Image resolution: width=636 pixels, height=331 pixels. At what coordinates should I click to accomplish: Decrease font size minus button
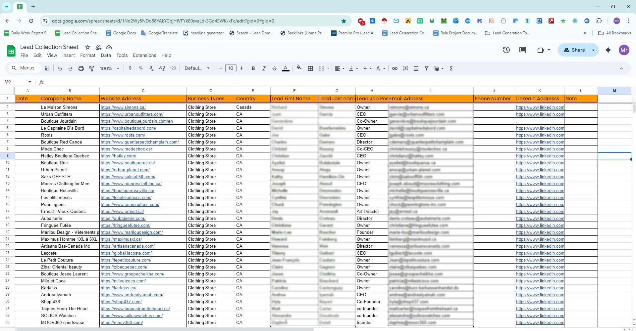pos(220,68)
